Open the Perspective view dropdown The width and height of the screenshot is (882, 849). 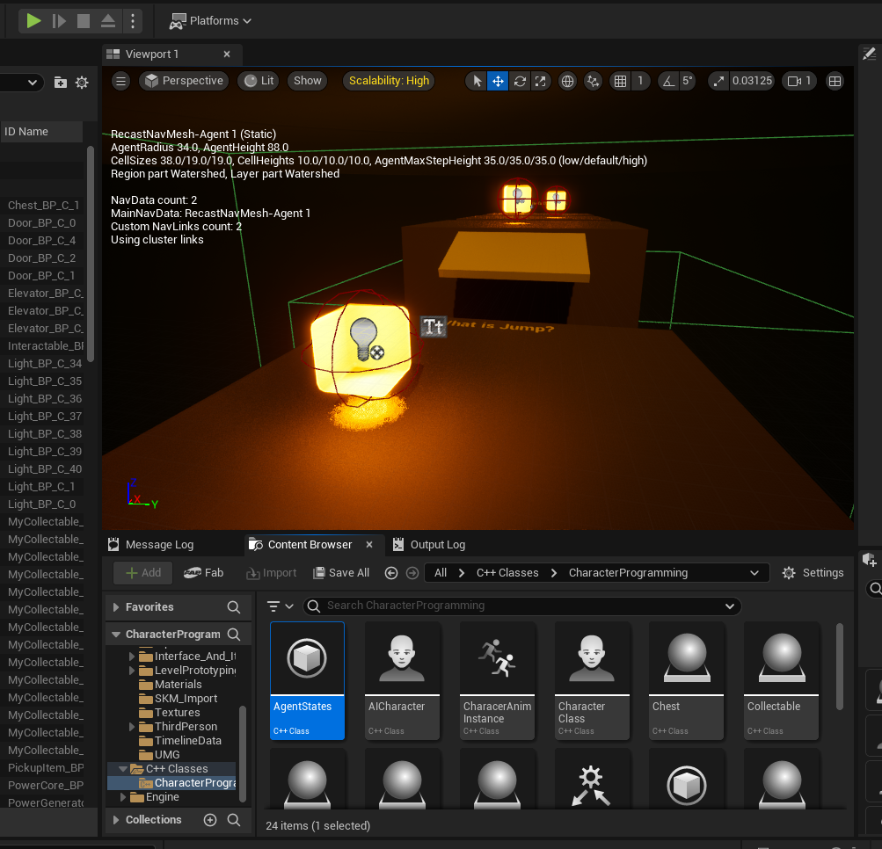coord(183,80)
